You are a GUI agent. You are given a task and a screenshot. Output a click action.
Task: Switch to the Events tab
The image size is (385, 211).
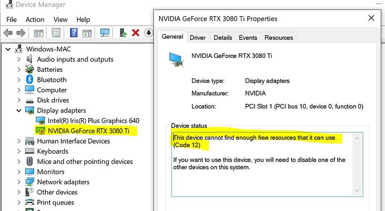click(x=248, y=38)
